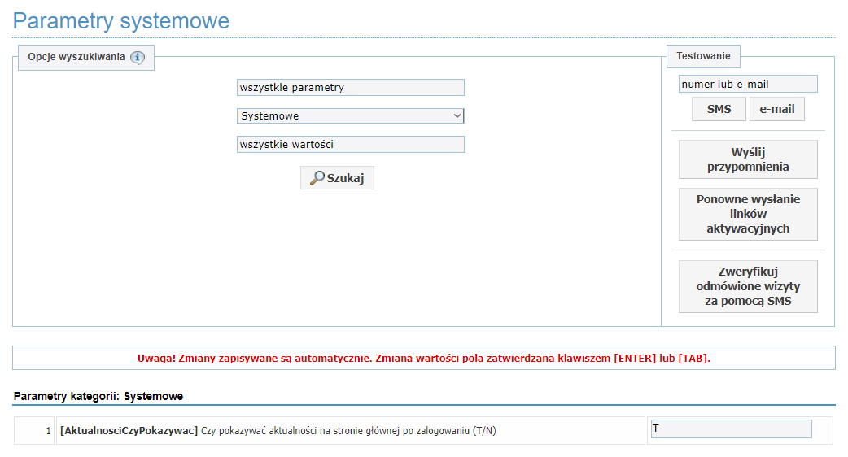Click the AktualnosciCzyPokazywac parameter description text
Screen dimensions: 848x457
tap(348, 431)
